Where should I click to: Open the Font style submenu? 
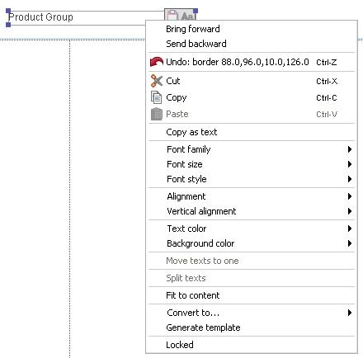252,179
